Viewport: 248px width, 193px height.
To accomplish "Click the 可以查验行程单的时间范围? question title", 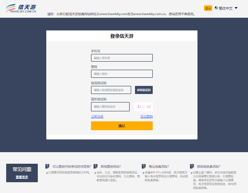I will (72, 166).
